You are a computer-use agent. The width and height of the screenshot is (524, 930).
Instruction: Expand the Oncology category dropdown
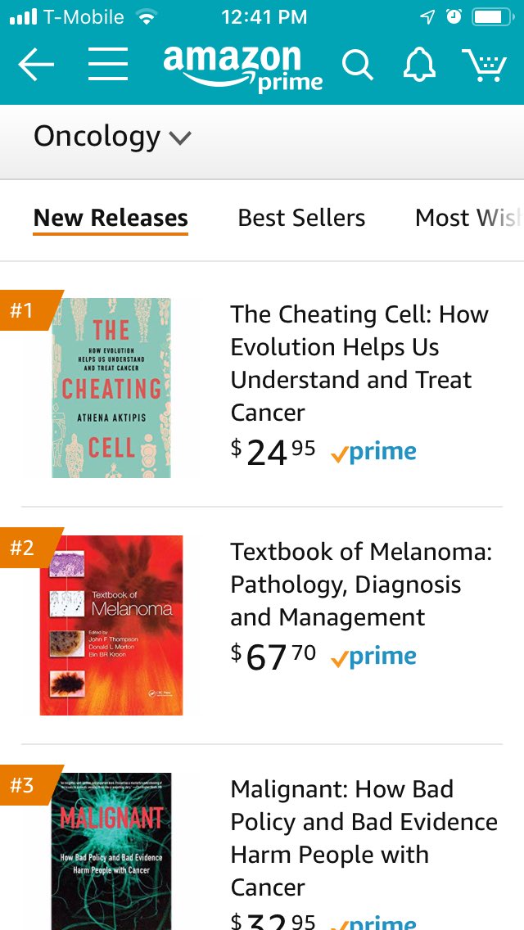tap(112, 137)
